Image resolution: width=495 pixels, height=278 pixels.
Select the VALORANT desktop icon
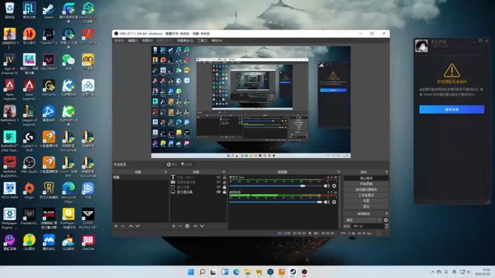point(49,62)
